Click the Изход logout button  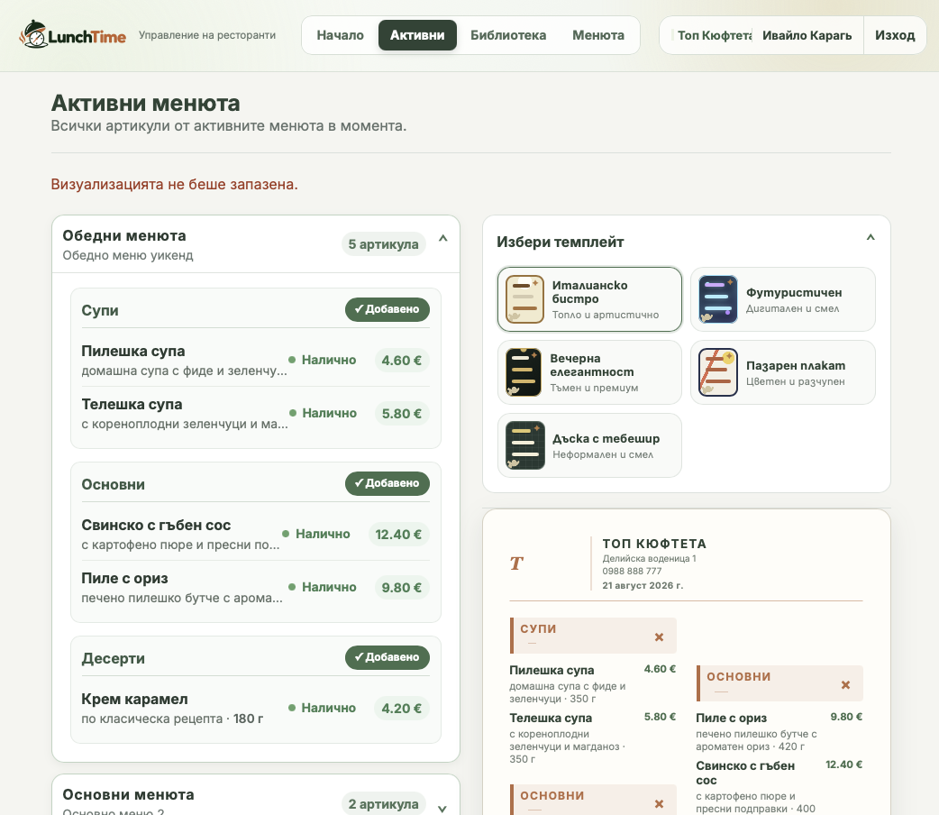(895, 35)
